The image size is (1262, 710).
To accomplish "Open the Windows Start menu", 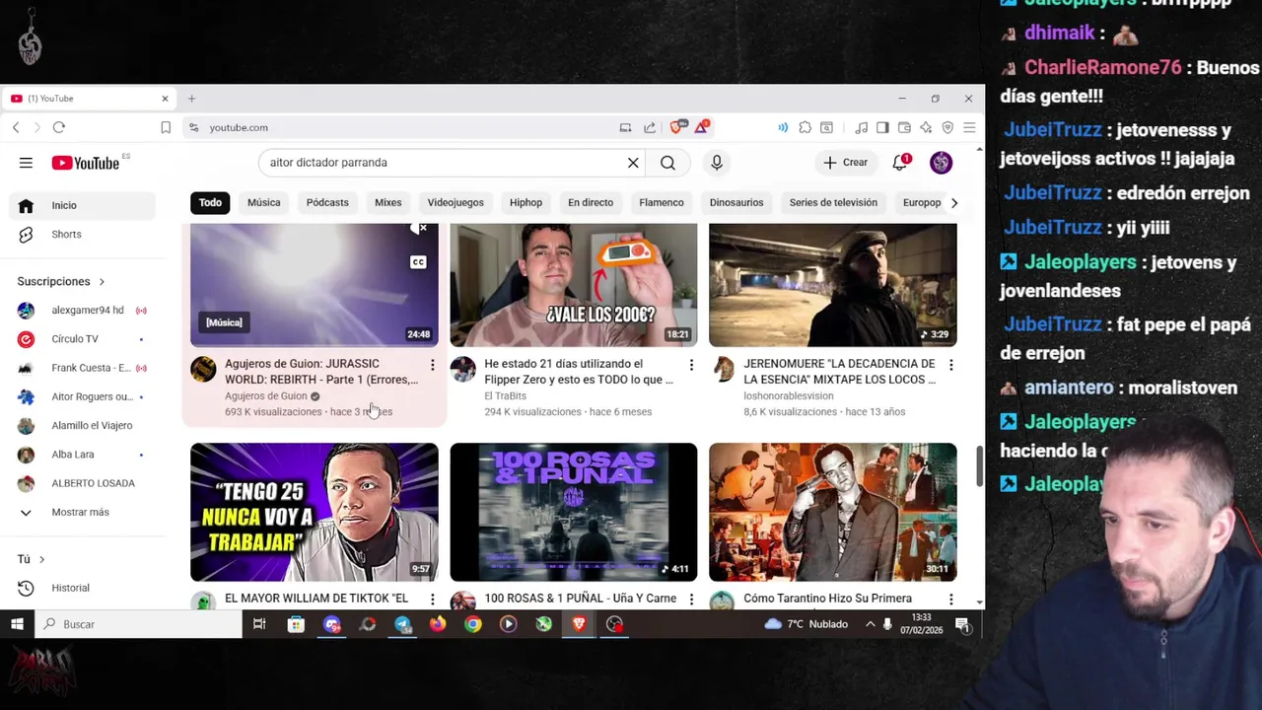I will (17, 624).
